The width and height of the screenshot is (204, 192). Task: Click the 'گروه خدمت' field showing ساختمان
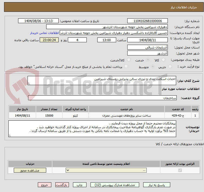pyautogui.click(x=102, y=98)
